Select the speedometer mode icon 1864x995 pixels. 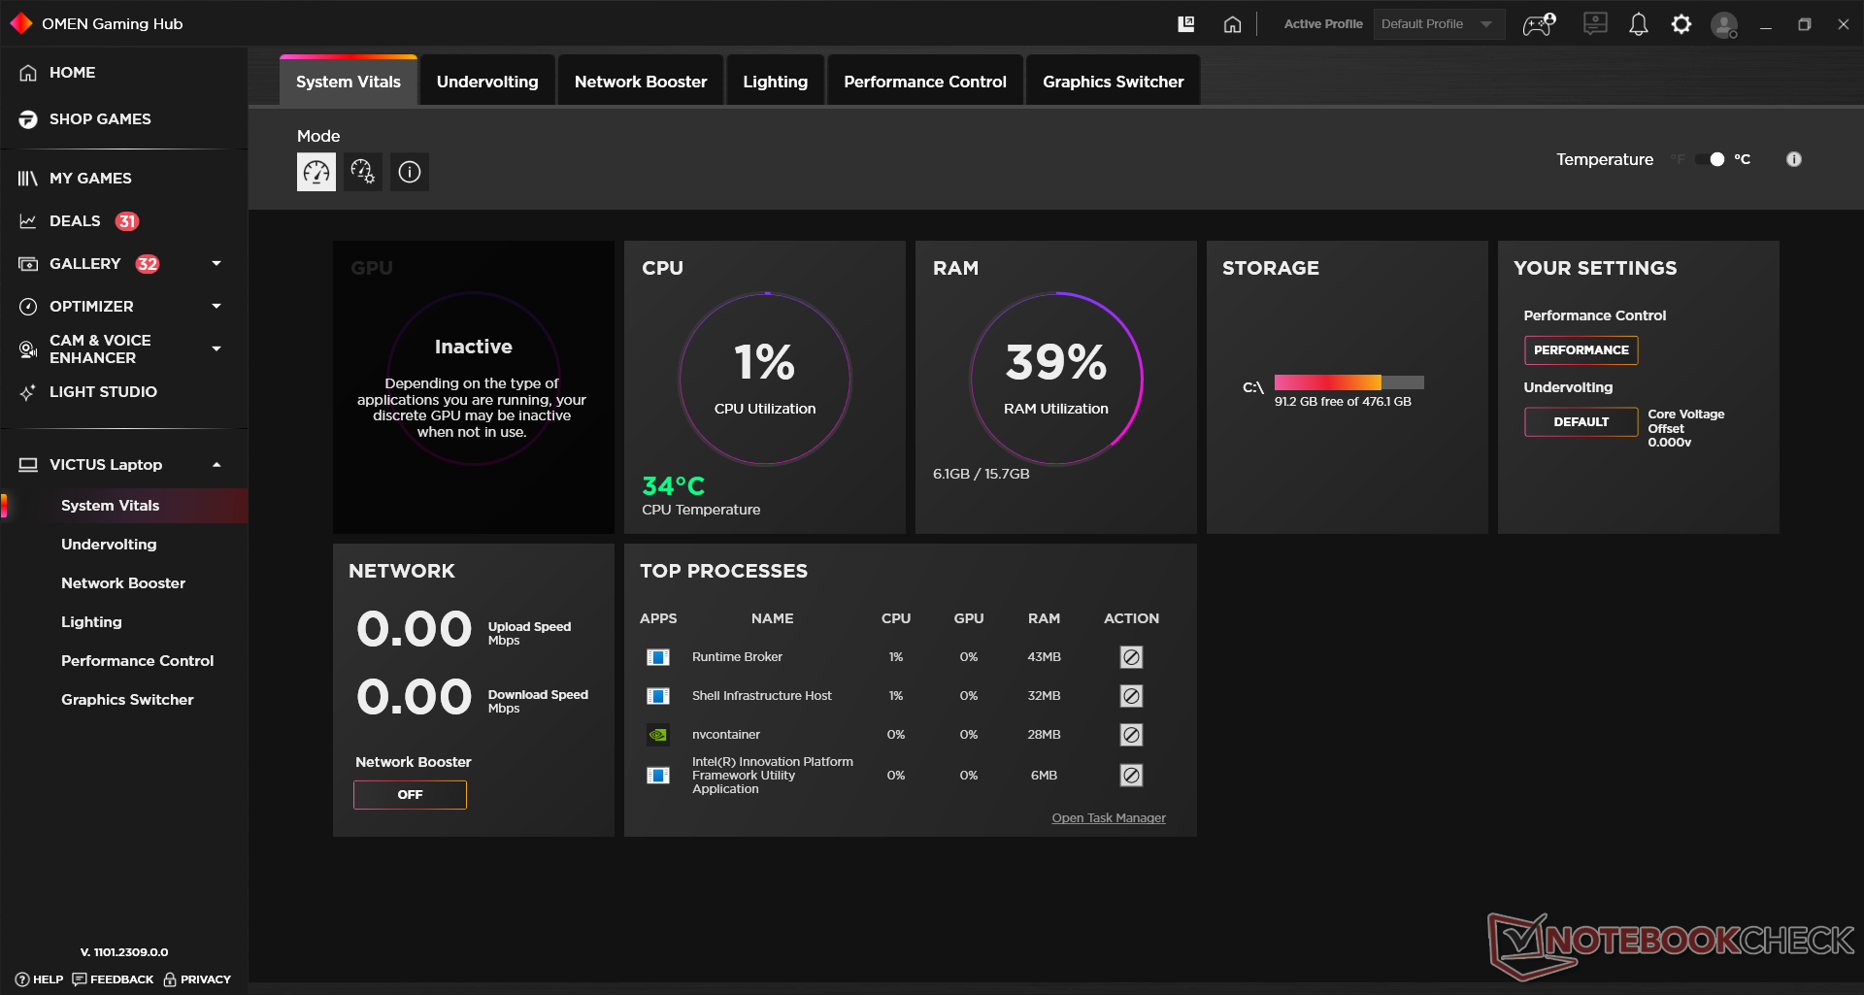(x=316, y=172)
